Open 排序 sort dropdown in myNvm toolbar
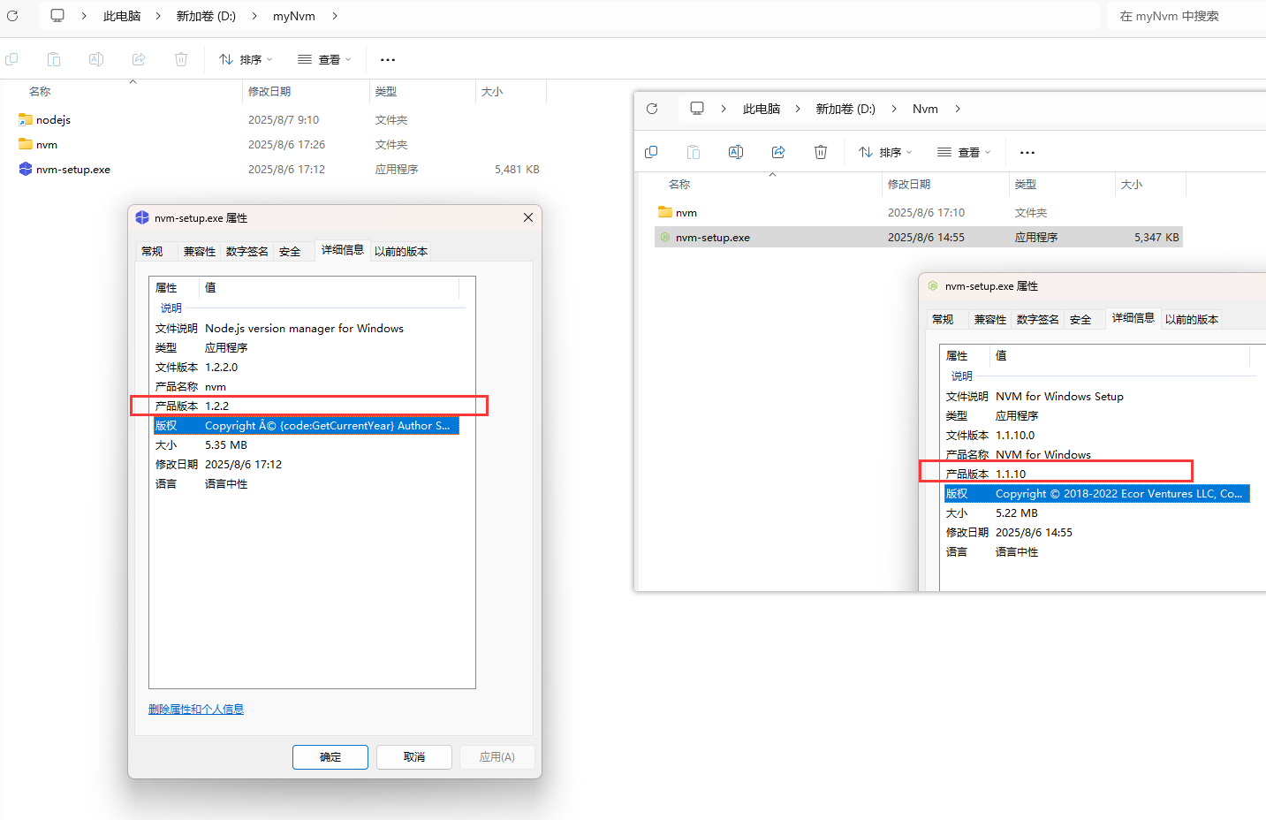1266x820 pixels. pos(246,59)
